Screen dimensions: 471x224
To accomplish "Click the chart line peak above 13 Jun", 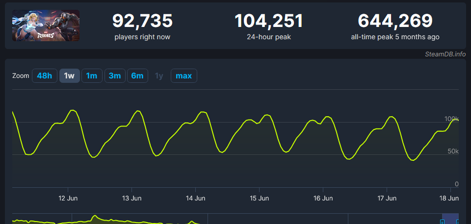I will tap(138, 111).
